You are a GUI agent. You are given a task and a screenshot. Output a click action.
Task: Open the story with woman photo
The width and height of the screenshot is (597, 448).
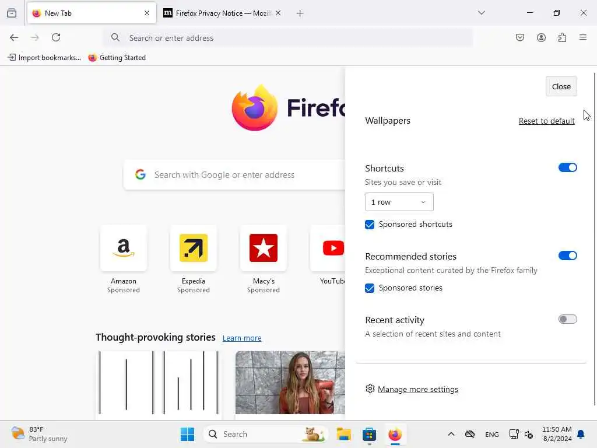tap(290, 383)
